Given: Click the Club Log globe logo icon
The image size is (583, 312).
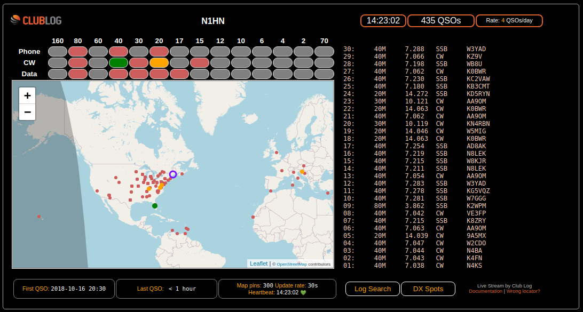Looking at the screenshot, I should pyautogui.click(x=15, y=20).
